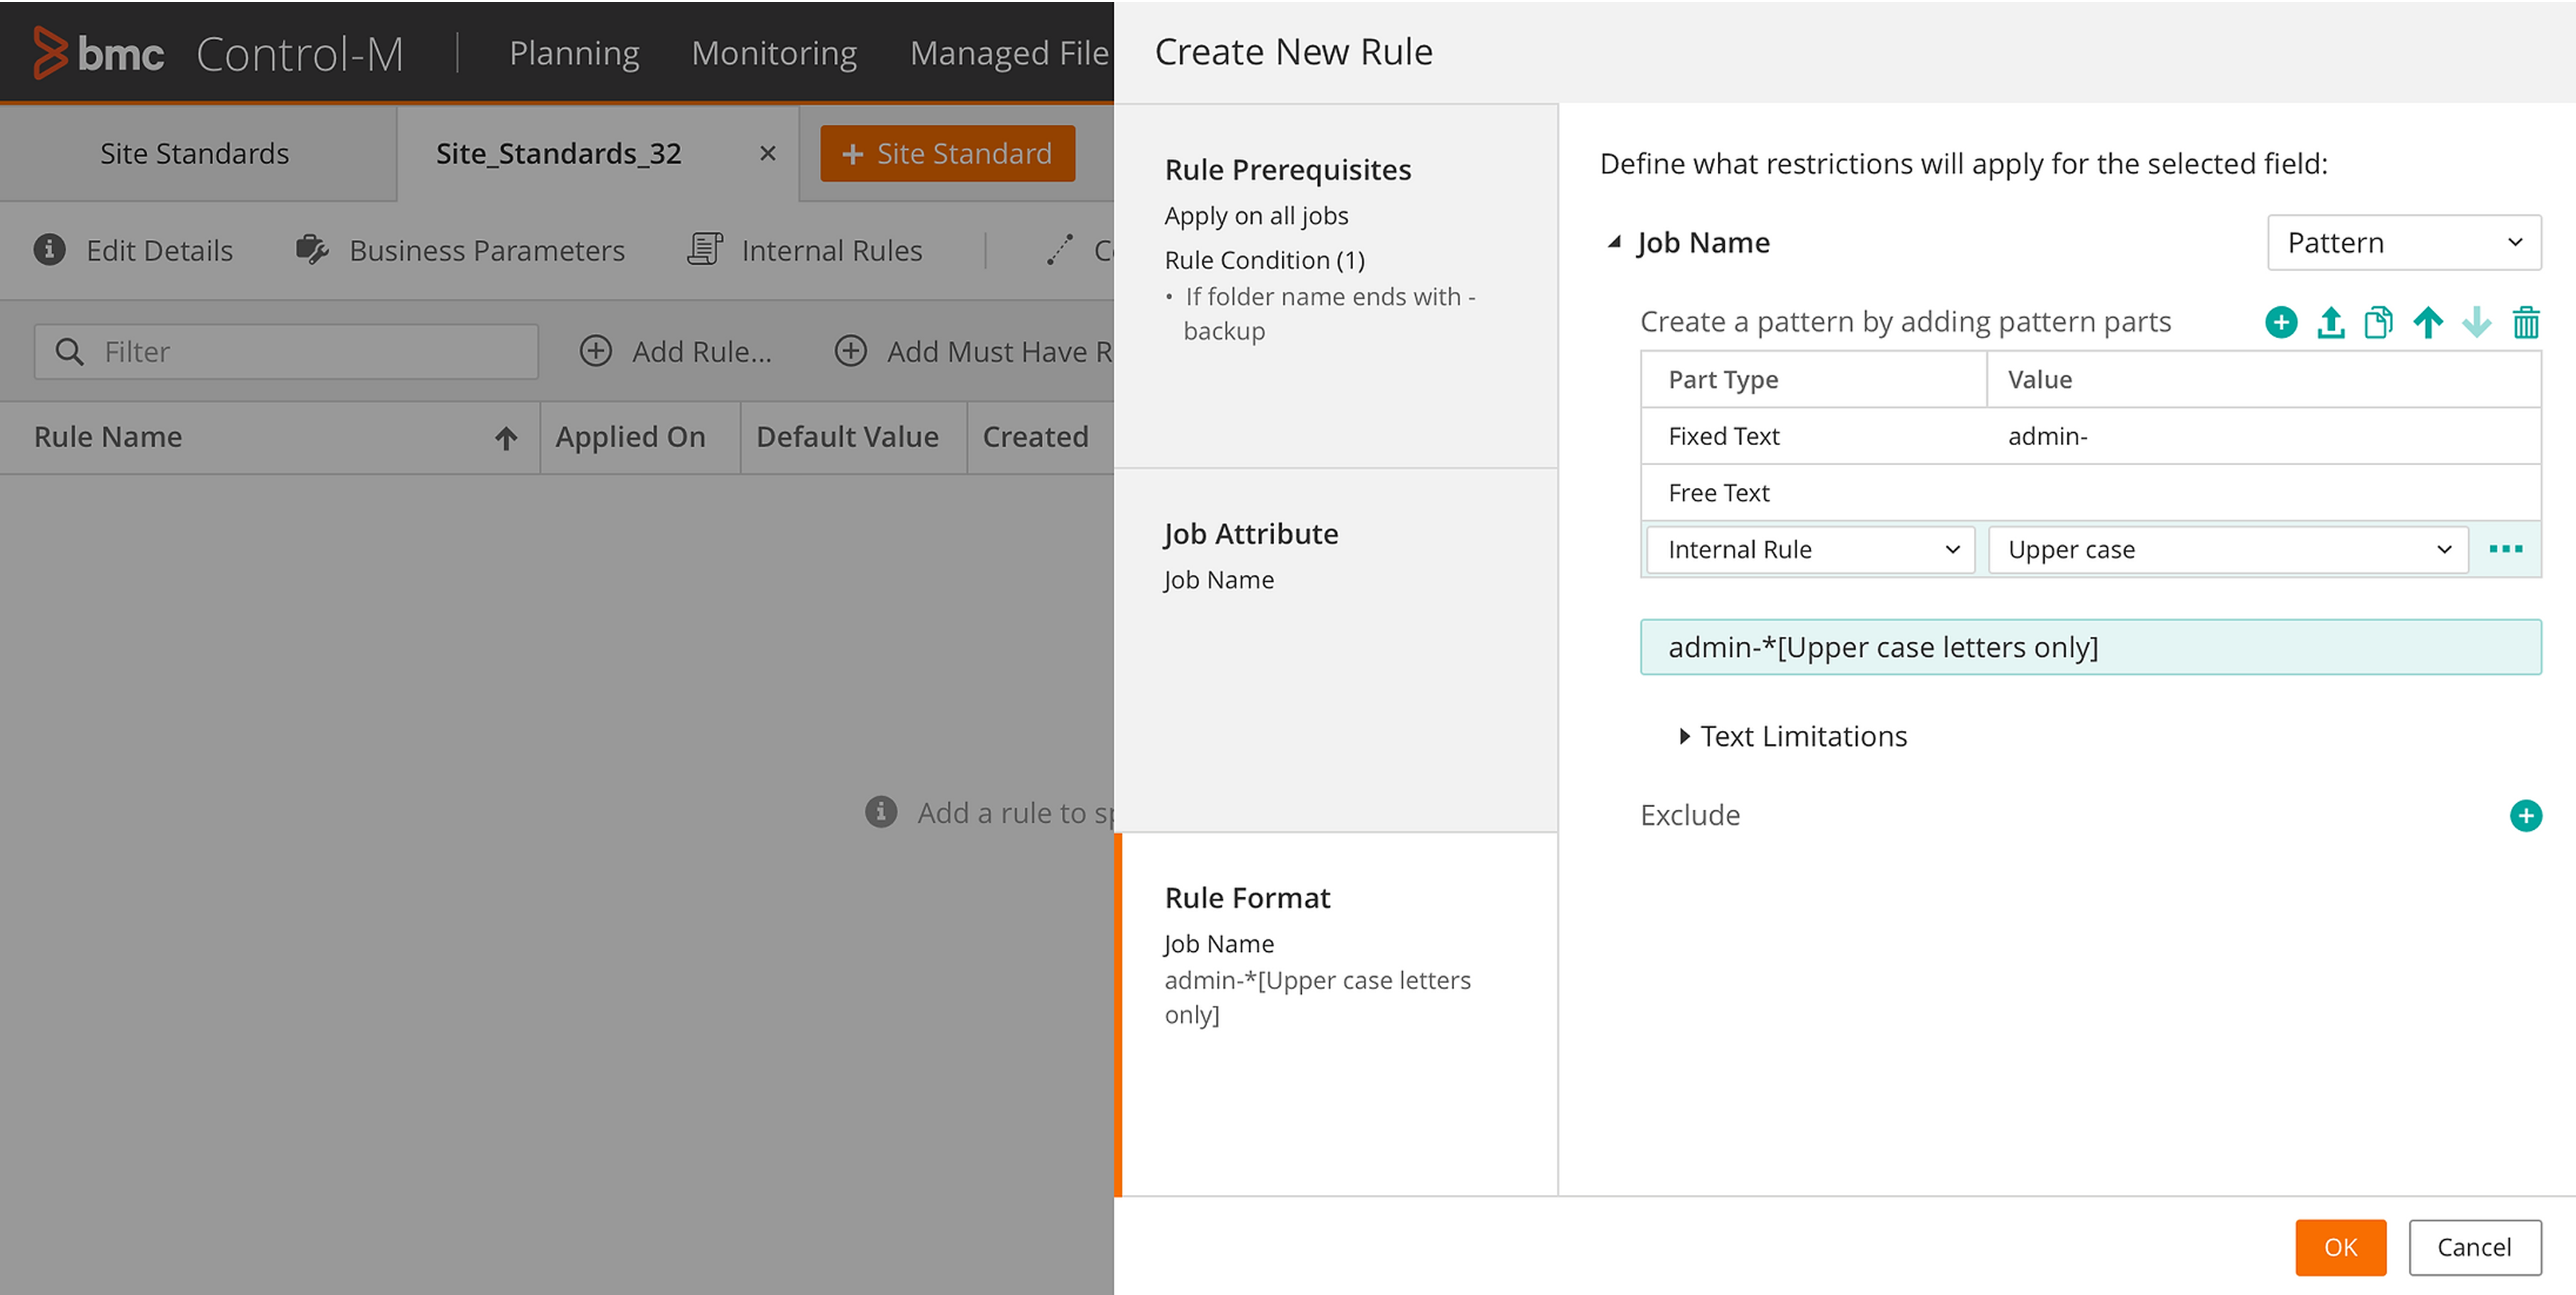Close the Site_Standards_32 tab

tap(768, 154)
